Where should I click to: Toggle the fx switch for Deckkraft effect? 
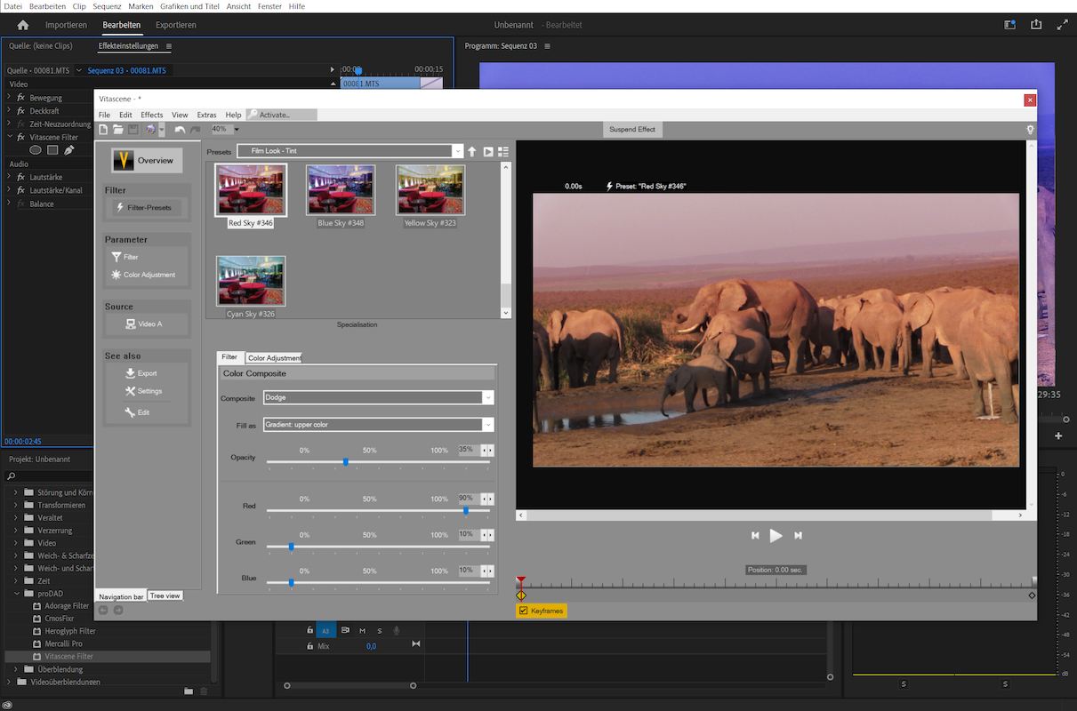pyautogui.click(x=20, y=111)
